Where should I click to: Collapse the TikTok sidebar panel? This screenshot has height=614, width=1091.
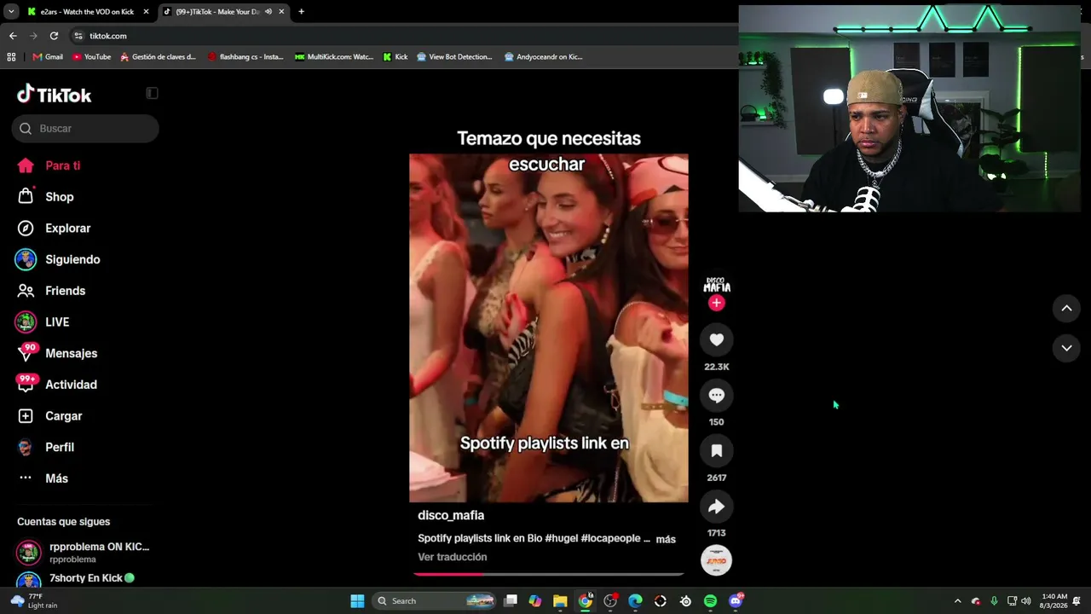click(x=152, y=93)
